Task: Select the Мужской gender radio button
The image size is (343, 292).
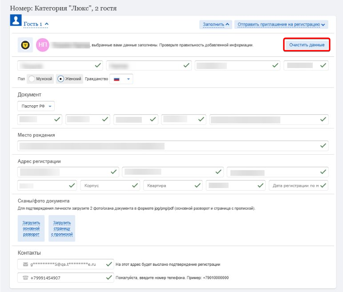Action: (x=32, y=79)
